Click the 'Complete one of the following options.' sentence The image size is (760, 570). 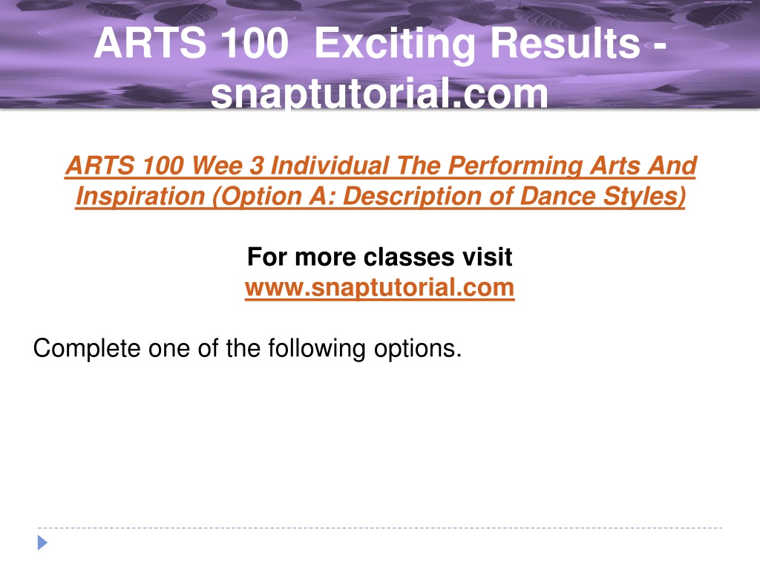247,349
